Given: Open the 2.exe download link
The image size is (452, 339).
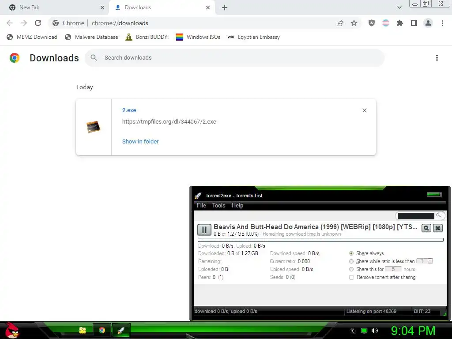Looking at the screenshot, I should click(x=129, y=110).
